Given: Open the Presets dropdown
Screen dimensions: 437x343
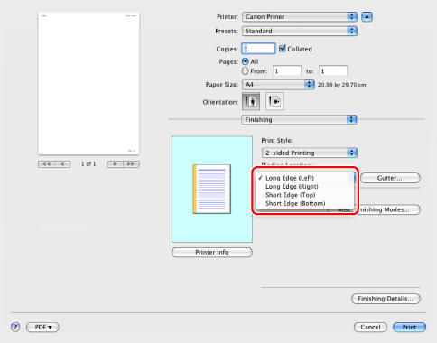Looking at the screenshot, I should tap(300, 31).
